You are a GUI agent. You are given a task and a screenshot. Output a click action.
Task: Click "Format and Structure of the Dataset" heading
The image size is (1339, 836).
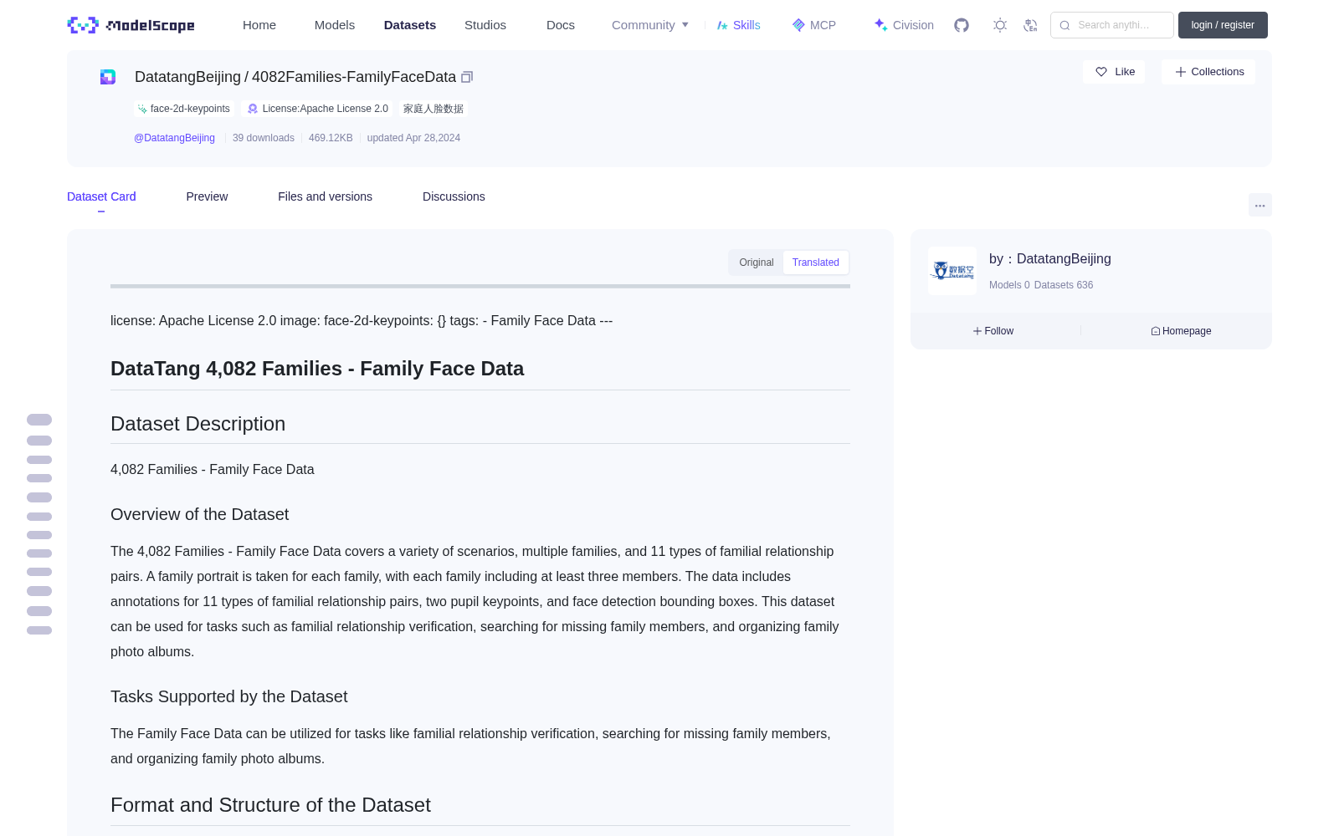(x=270, y=805)
